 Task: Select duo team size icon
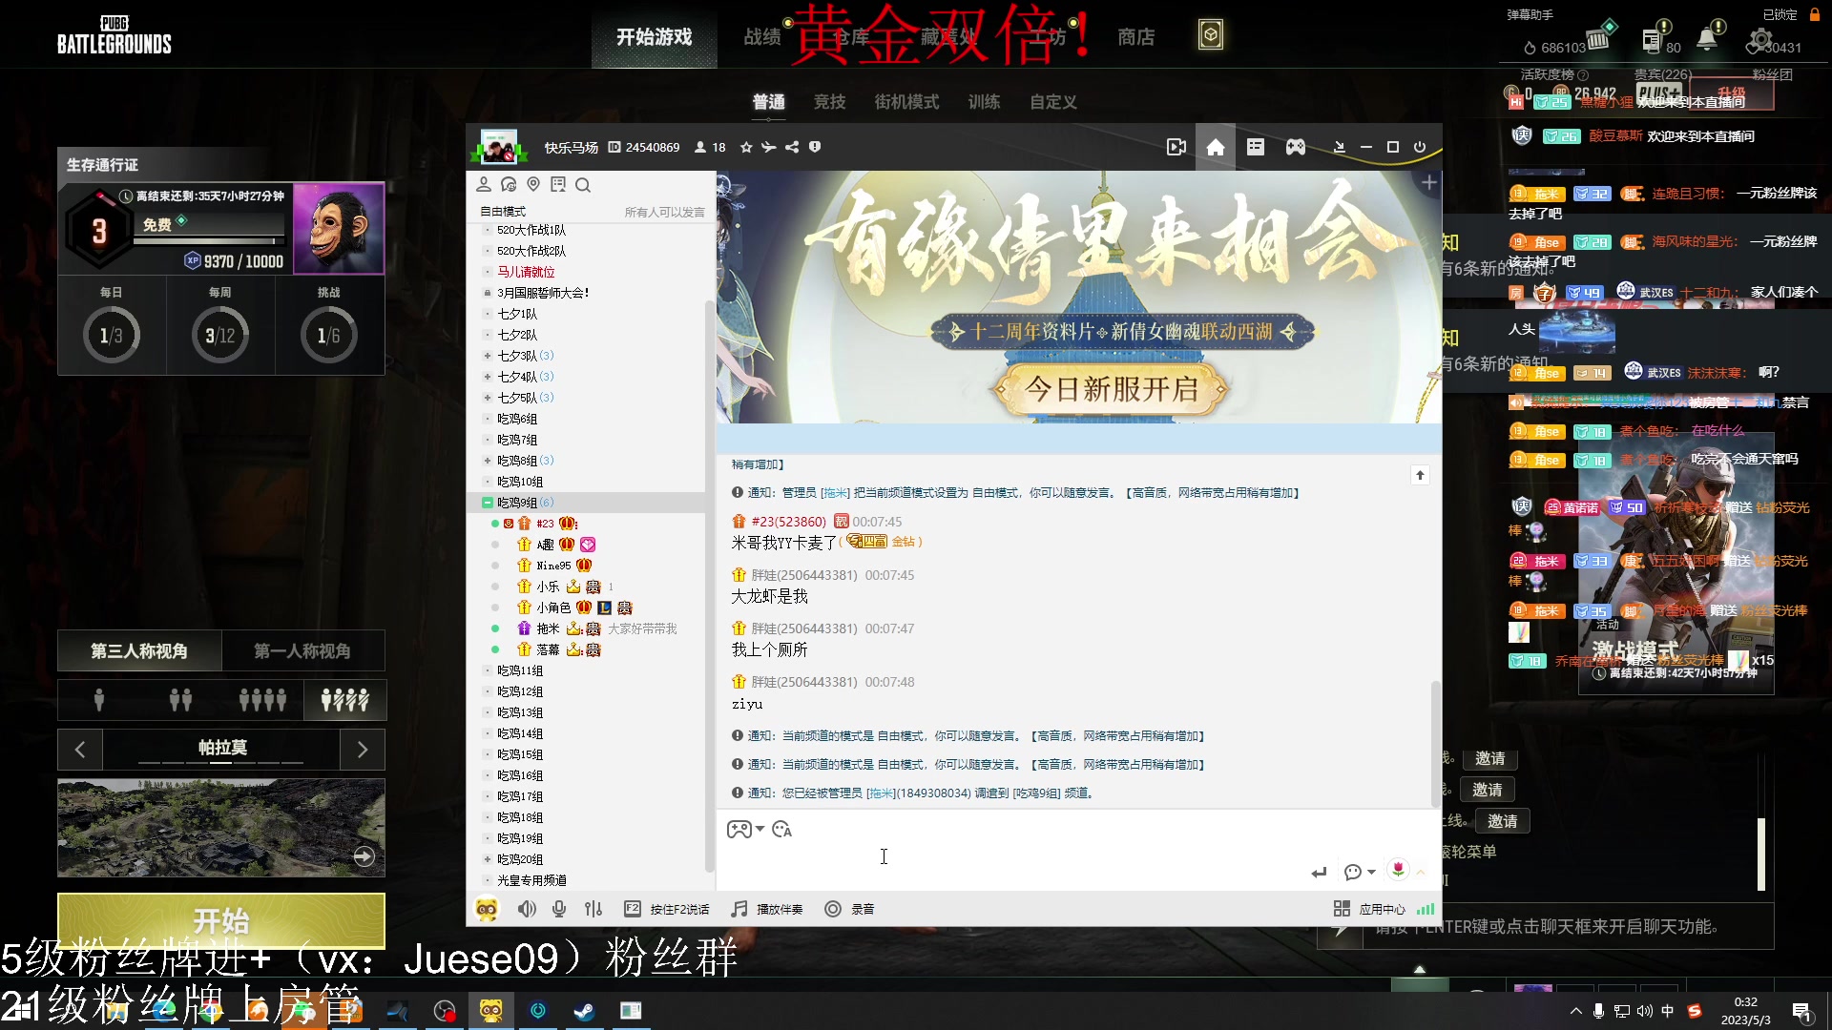[180, 700]
